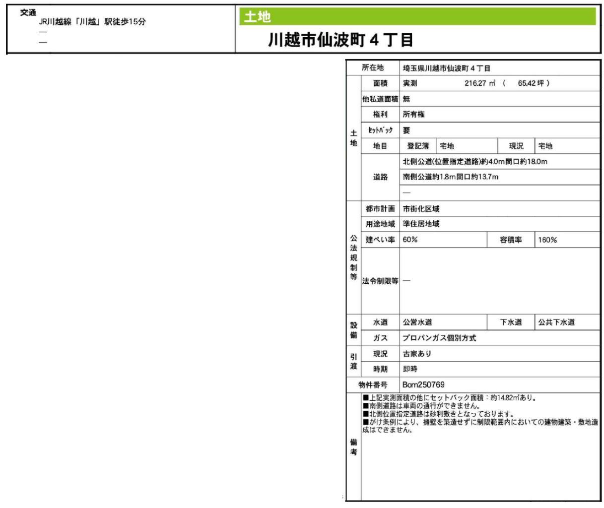This screenshot has width=604, height=508.
Task: Select the JR川越線 station access text
Action: [x=92, y=22]
